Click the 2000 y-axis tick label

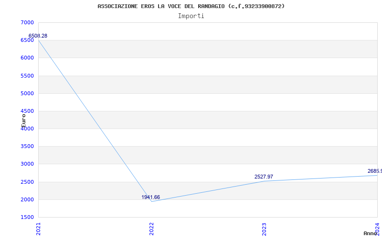27,199
